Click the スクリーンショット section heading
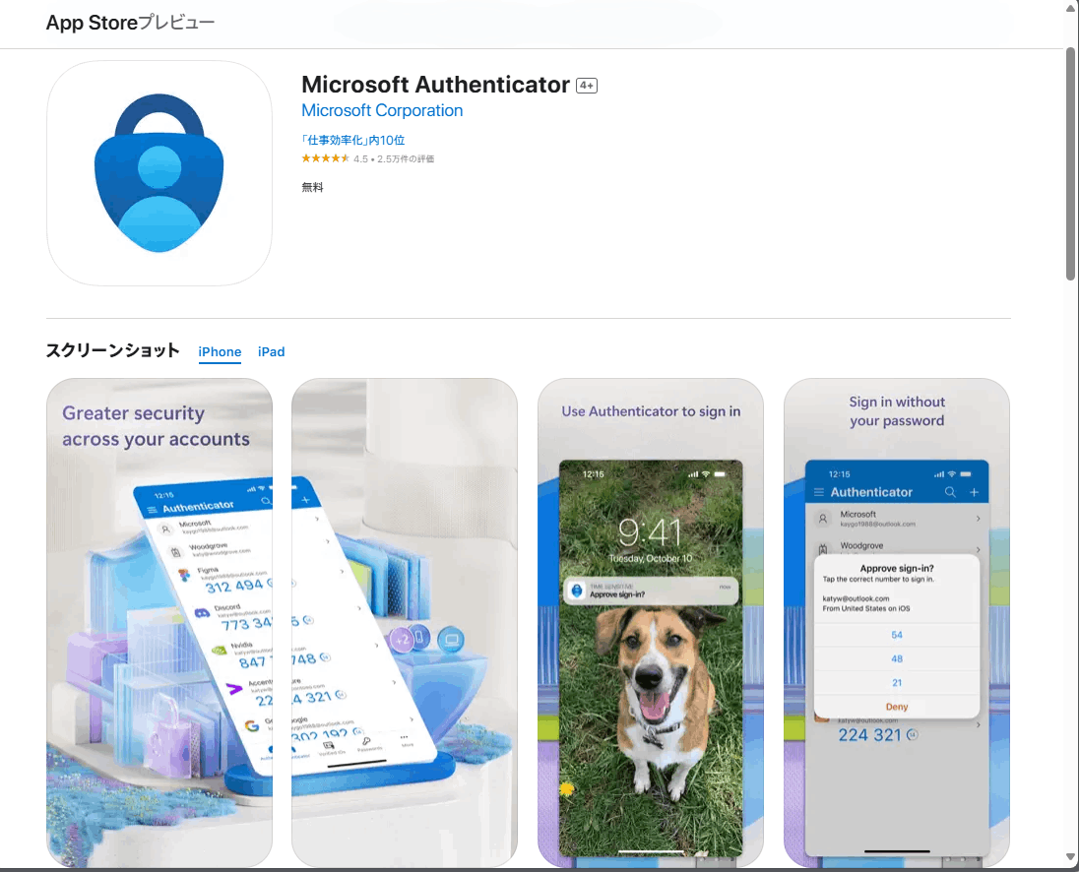This screenshot has width=1079, height=872. [113, 350]
